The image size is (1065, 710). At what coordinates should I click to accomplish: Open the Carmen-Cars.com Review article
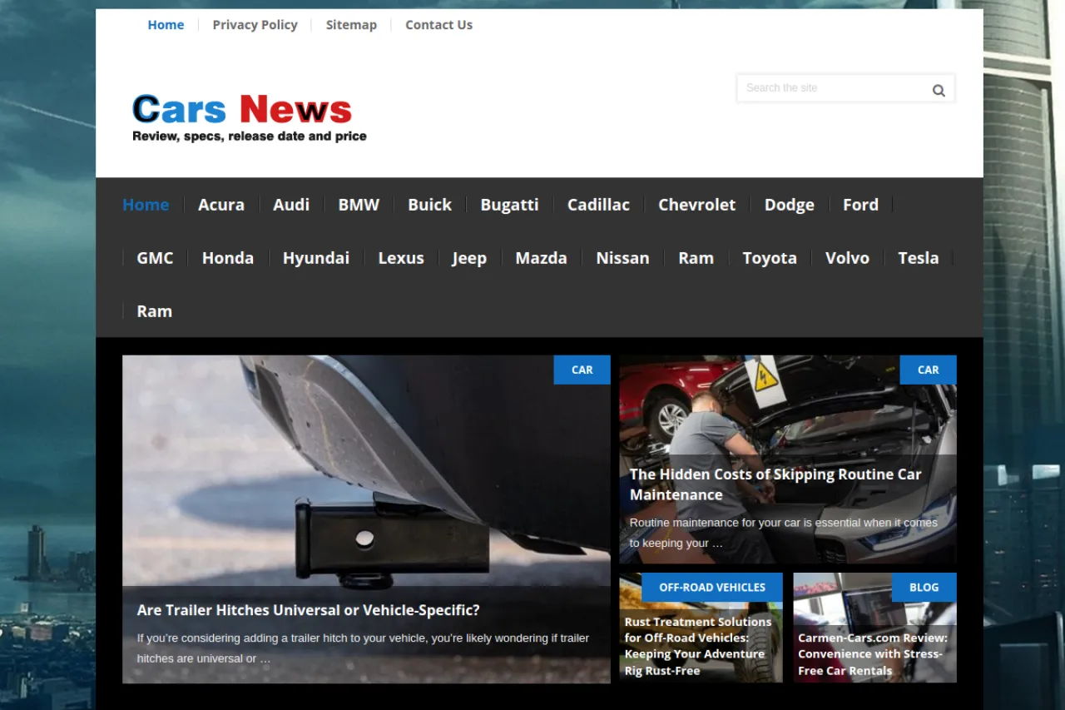coord(873,654)
